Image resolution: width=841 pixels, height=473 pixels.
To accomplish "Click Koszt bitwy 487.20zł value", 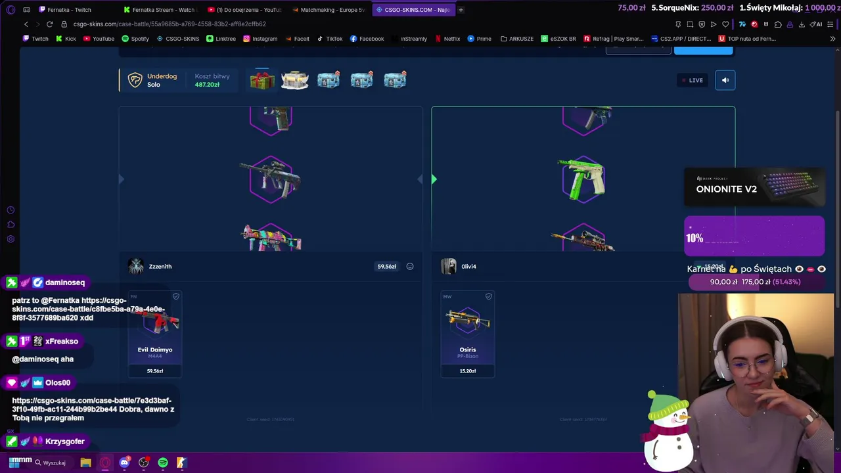I will [207, 85].
